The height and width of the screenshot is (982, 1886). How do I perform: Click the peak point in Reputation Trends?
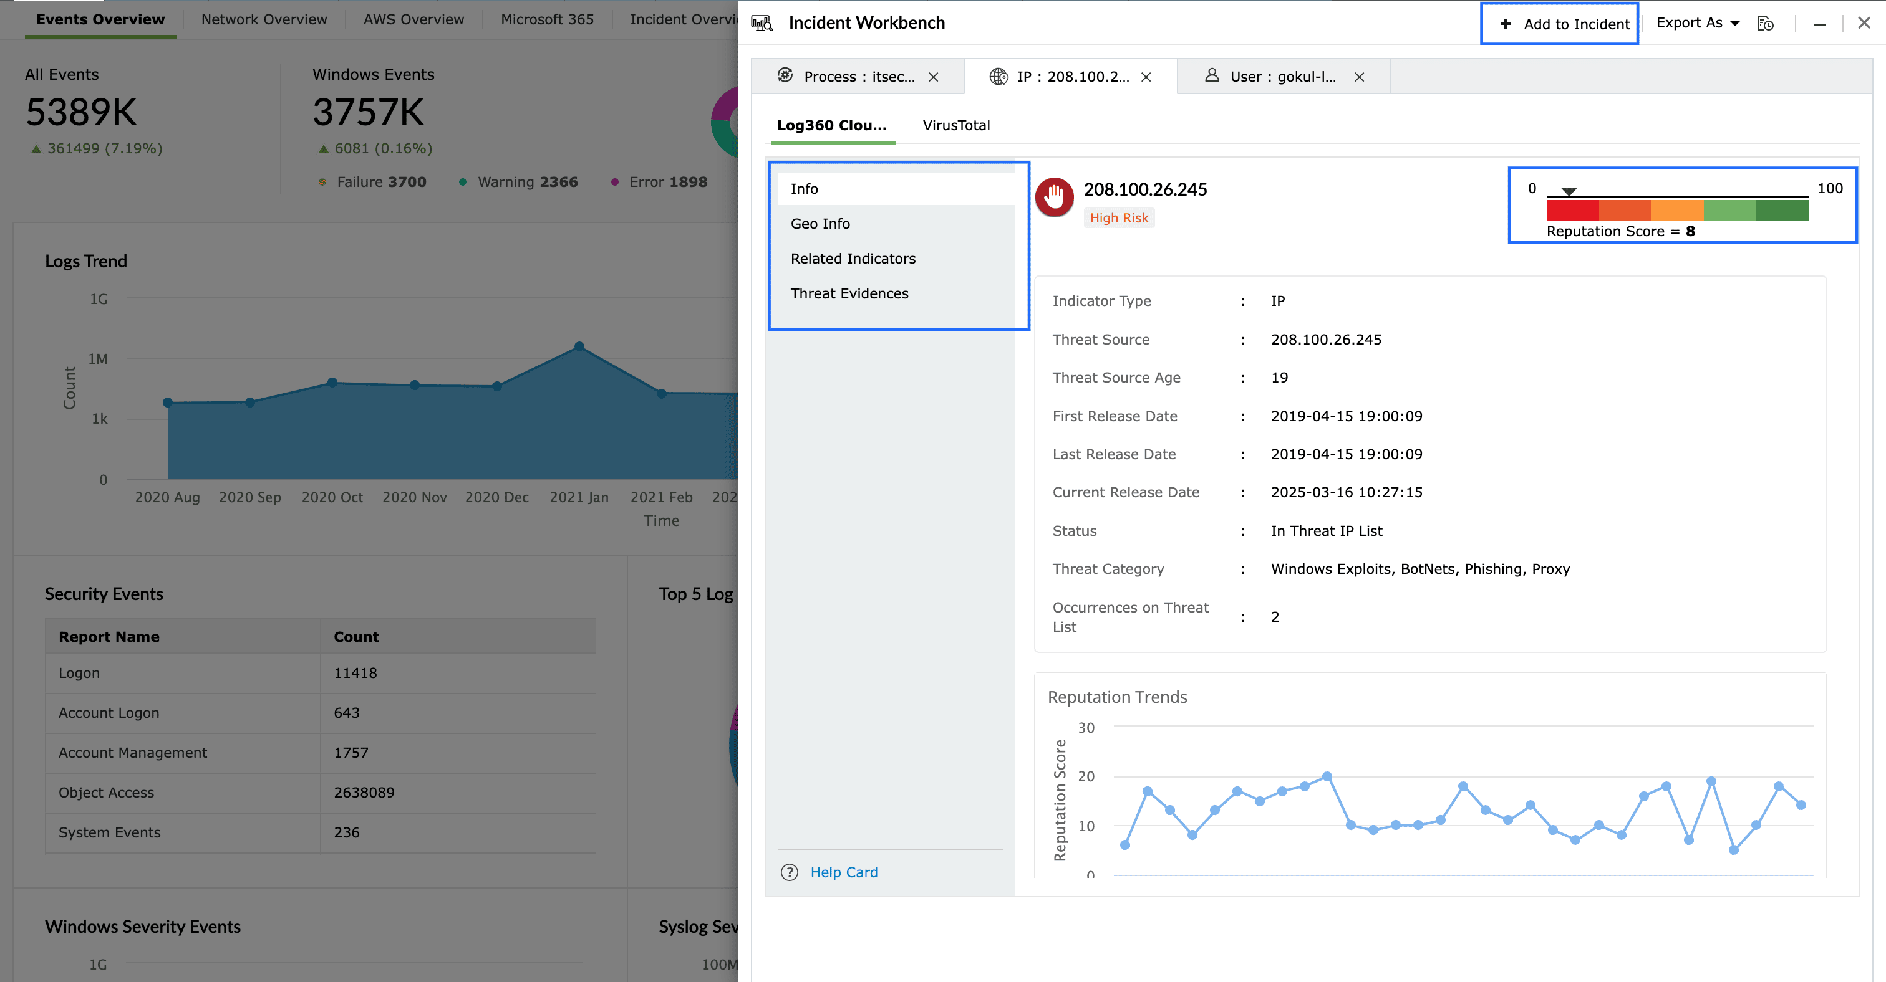1327,776
